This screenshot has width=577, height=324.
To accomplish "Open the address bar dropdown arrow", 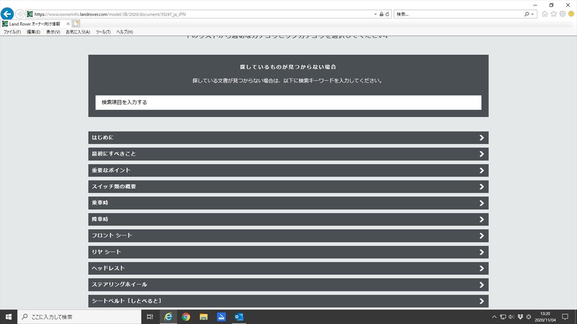I will click(x=376, y=14).
